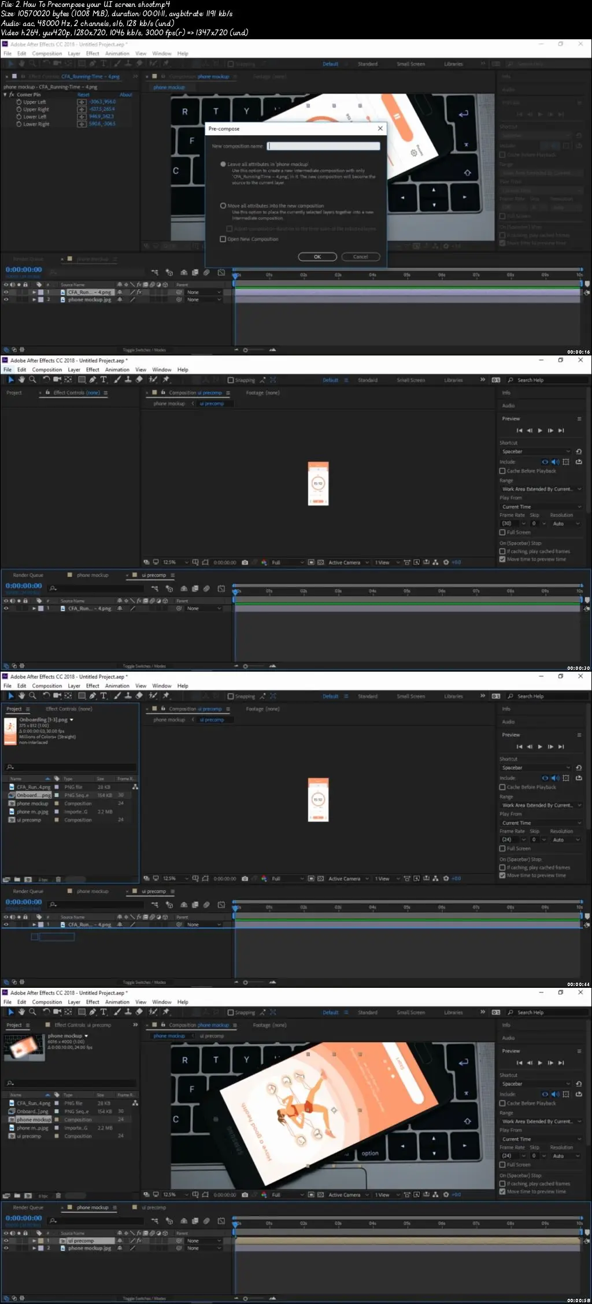Image resolution: width=592 pixels, height=1304 pixels.
Task: Select Rectangle shape tool in the 00:00:58 frame
Action: (82, 1012)
